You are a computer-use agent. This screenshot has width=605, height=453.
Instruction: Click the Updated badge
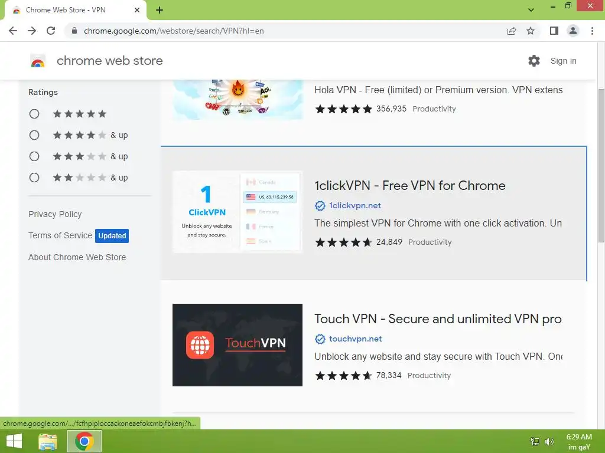click(x=112, y=236)
